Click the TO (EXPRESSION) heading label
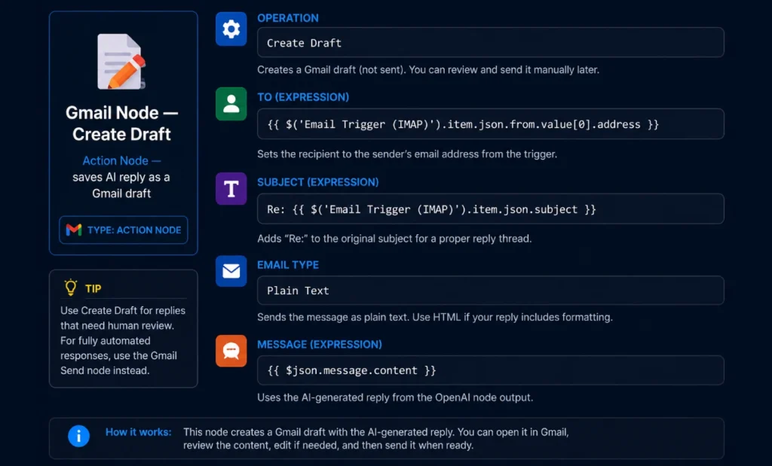 click(x=303, y=97)
